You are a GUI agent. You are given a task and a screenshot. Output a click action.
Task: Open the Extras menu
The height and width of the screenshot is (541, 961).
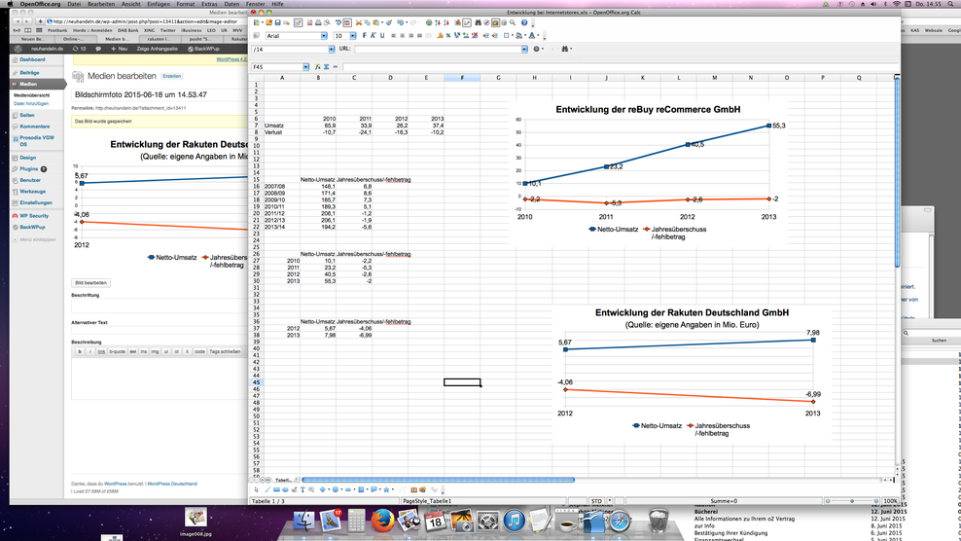209,4
